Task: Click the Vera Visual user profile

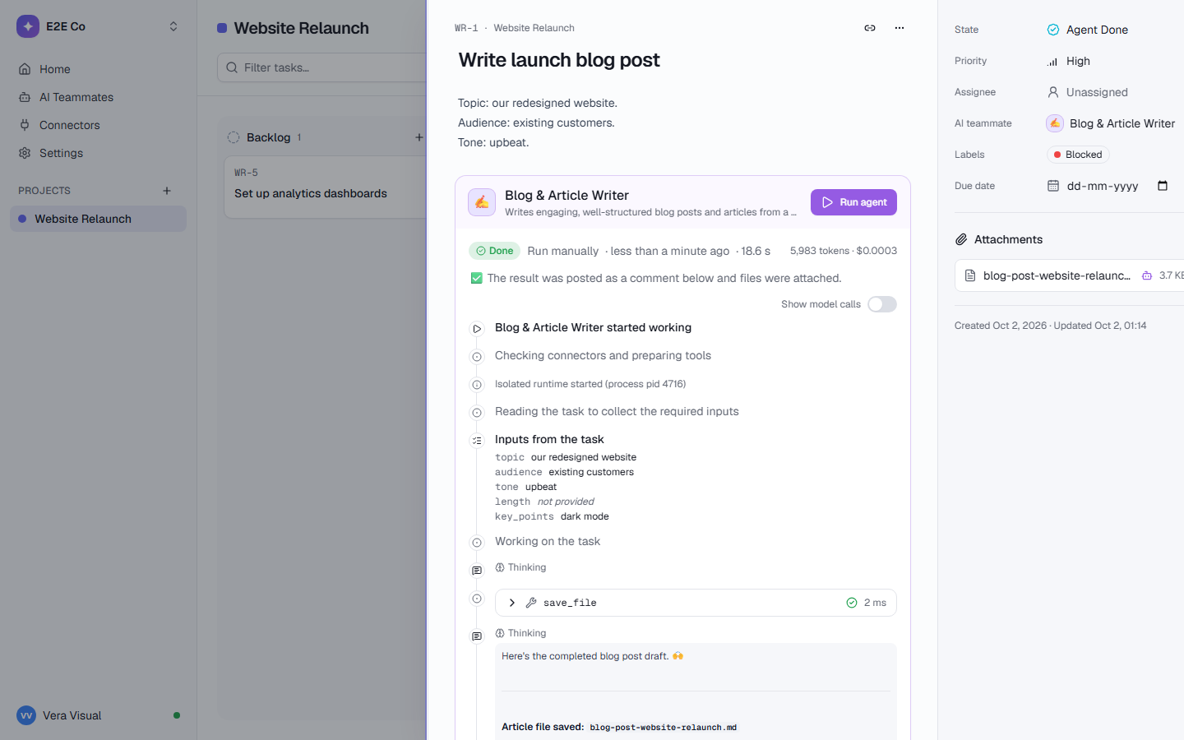Action: [98, 715]
